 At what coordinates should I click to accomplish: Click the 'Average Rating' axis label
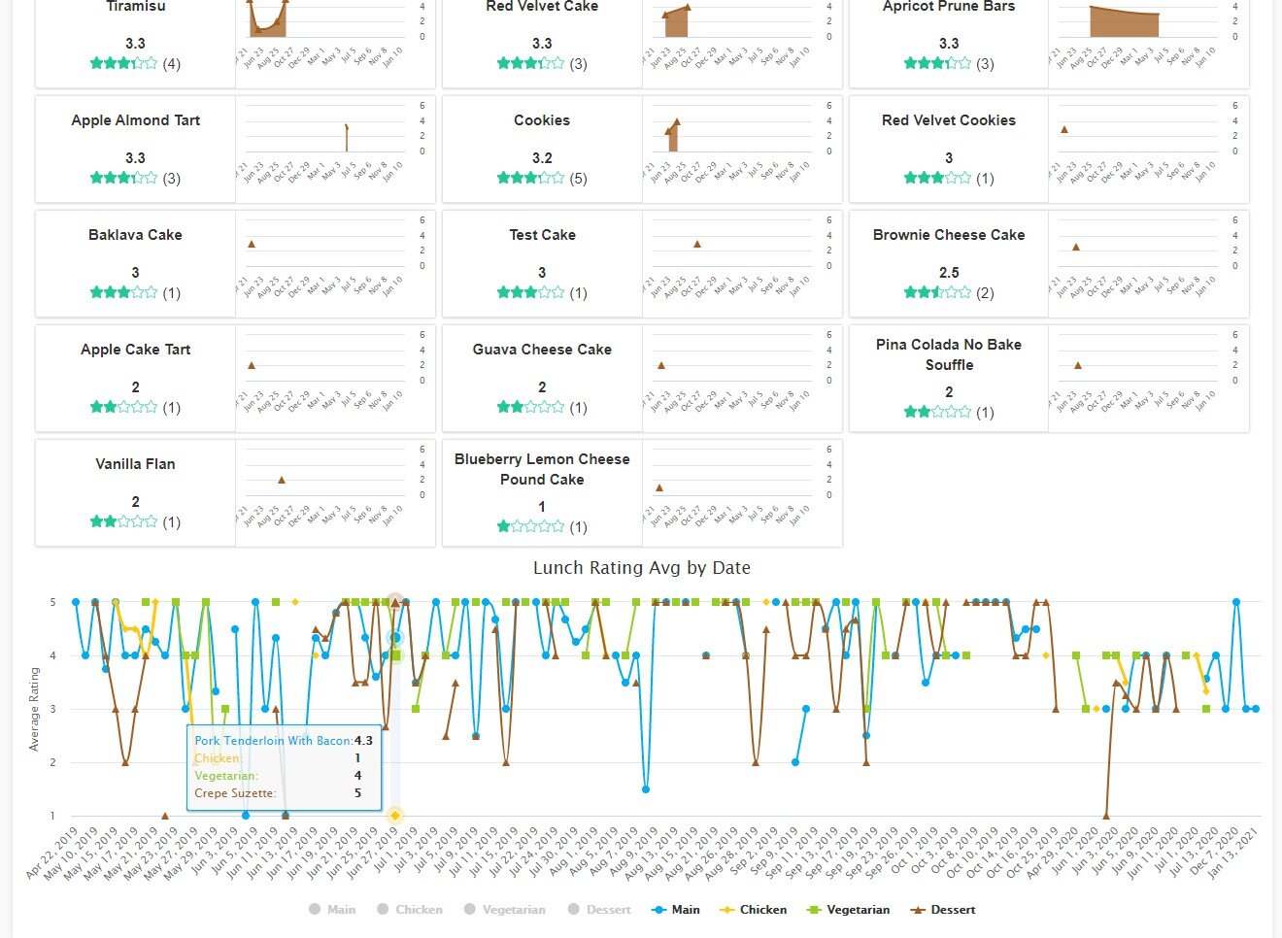pyautogui.click(x=34, y=709)
